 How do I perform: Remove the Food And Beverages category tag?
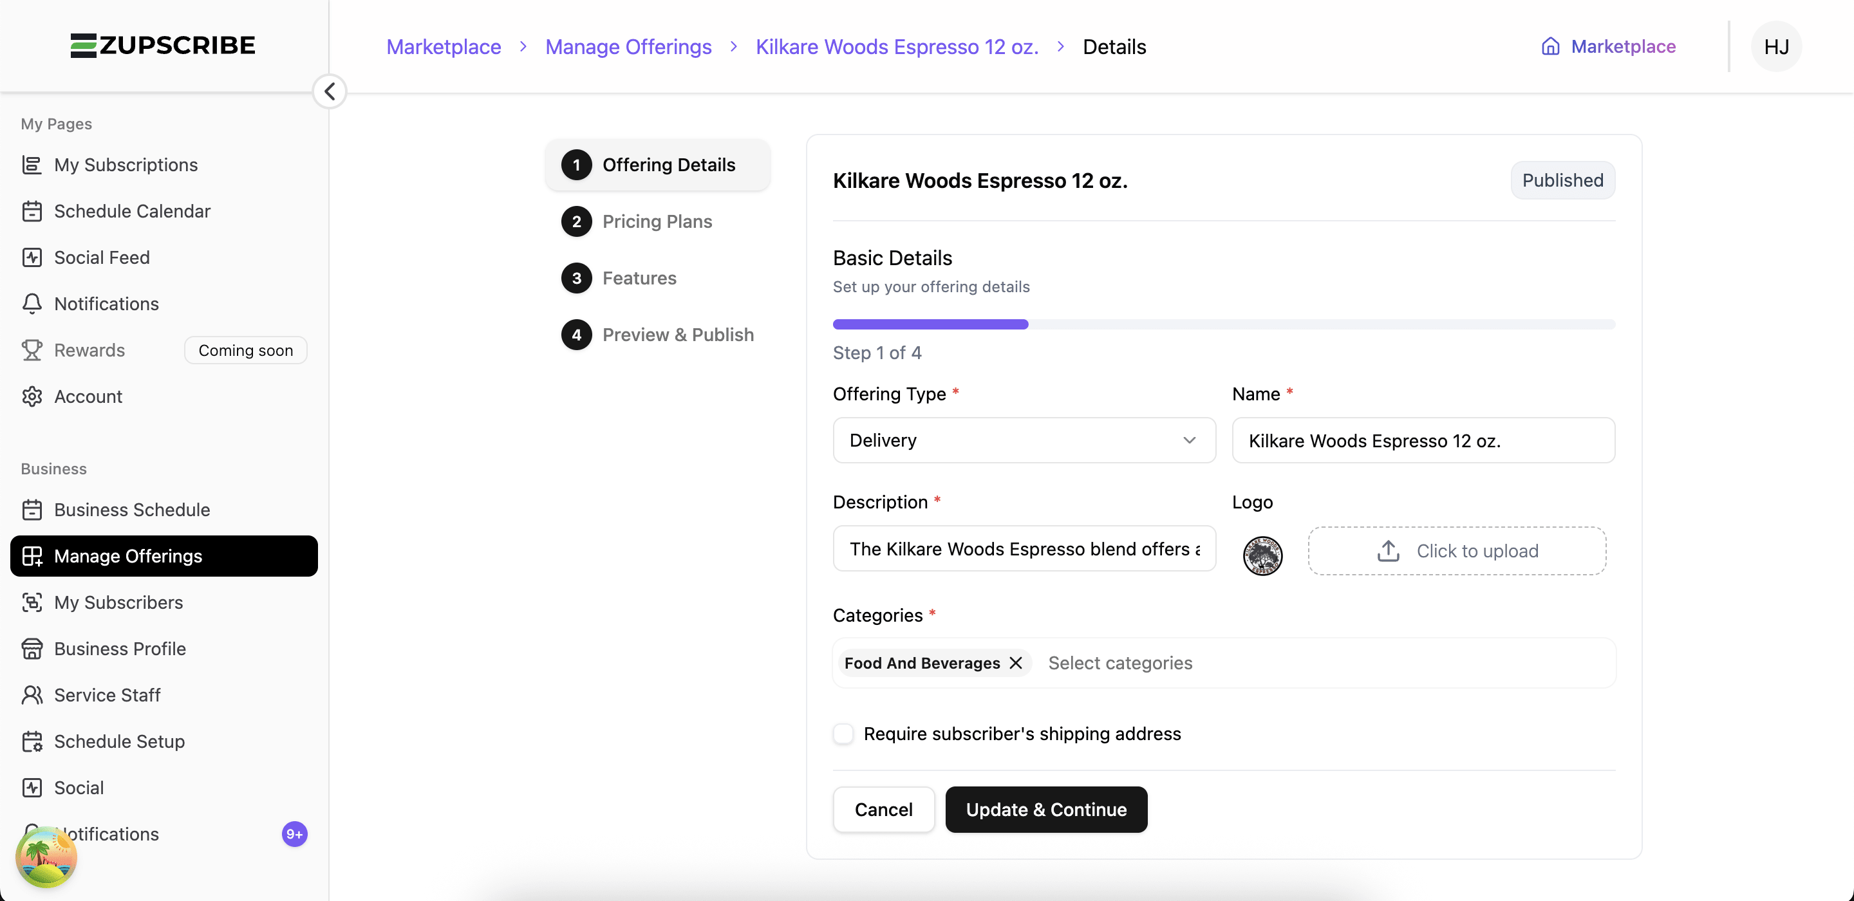[1016, 663]
